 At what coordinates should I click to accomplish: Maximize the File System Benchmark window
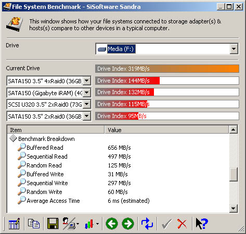click(x=229, y=7)
